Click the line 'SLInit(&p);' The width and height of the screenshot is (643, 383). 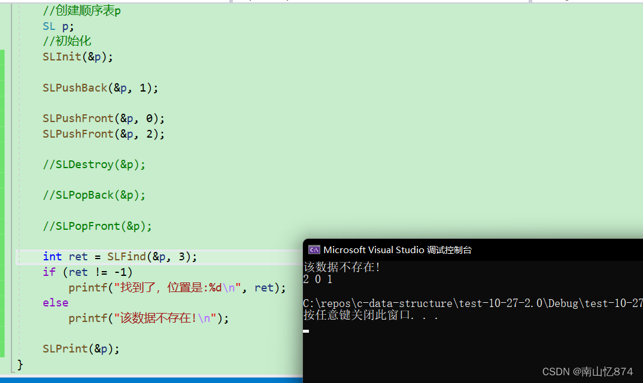[x=77, y=57]
